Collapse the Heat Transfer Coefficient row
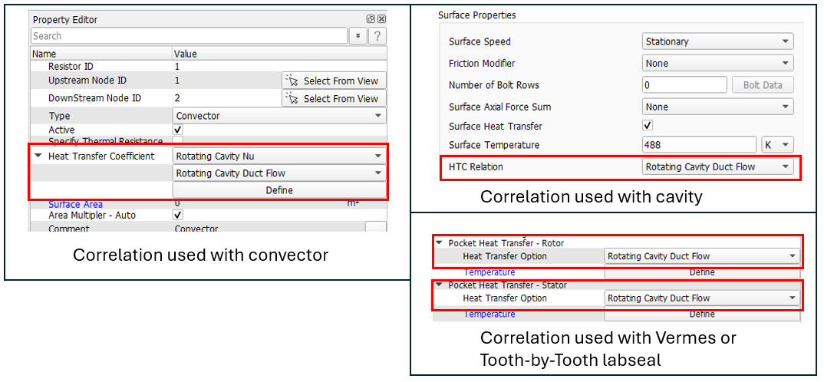Screen dimensions: 824x382 tap(38, 156)
